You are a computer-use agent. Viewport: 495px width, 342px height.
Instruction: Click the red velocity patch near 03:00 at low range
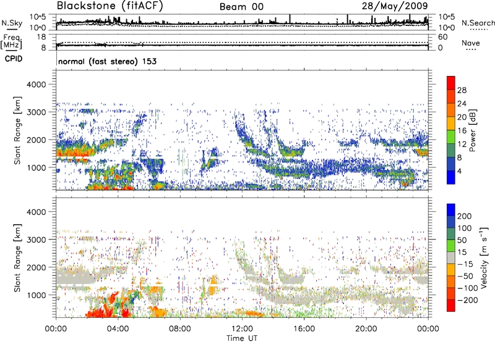[100, 312]
